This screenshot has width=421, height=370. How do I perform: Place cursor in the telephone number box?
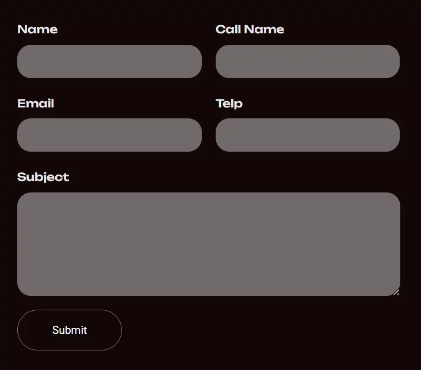click(307, 135)
